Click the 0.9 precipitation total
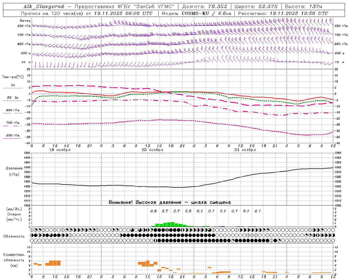The height and width of the screenshot is (279, 349). click(x=154, y=211)
